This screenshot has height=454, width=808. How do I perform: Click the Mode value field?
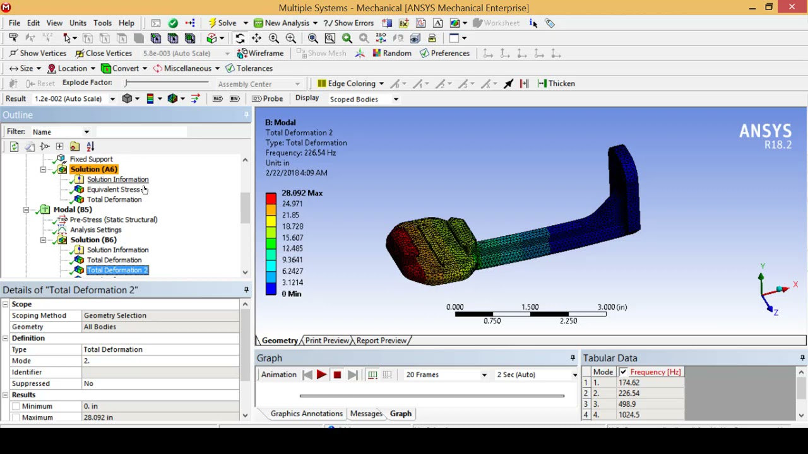160,361
